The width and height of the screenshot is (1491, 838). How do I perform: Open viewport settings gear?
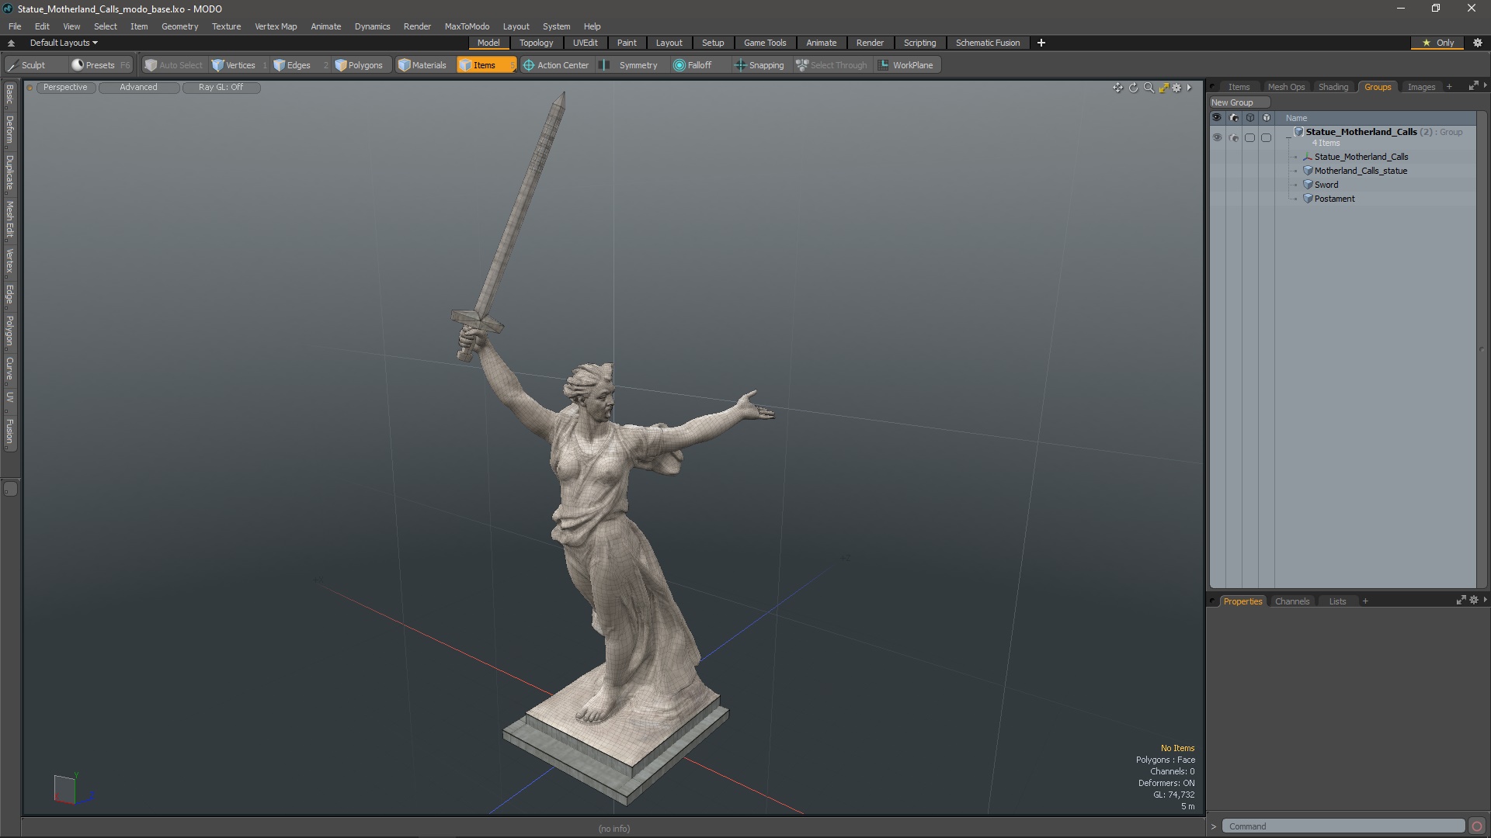1176,88
